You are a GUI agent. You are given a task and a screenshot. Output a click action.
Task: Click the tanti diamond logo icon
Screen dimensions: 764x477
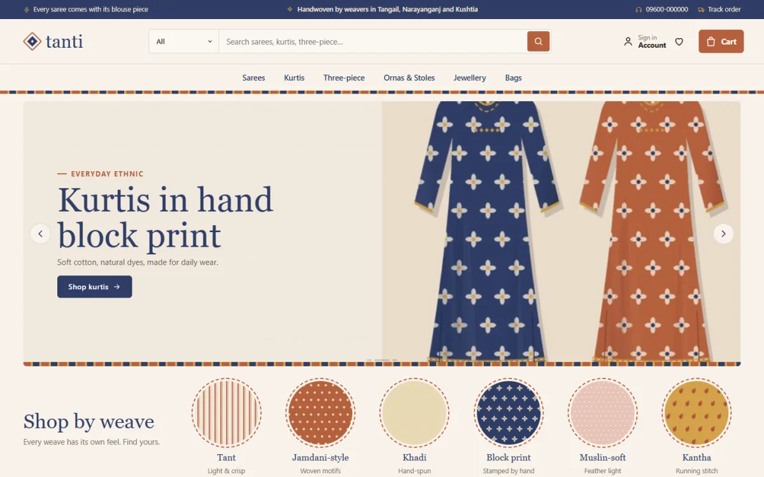tap(32, 41)
